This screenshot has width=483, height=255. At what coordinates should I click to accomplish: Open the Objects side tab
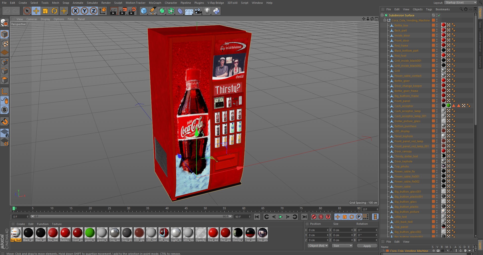[x=480, y=12]
